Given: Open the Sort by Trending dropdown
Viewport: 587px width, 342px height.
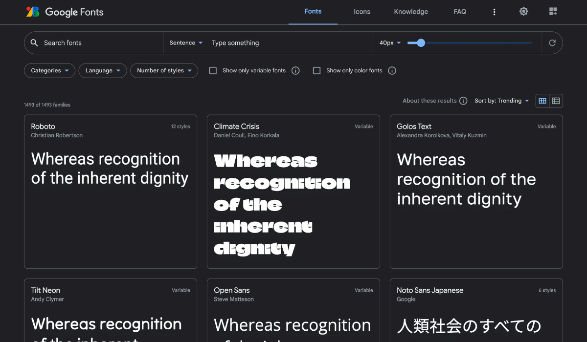Looking at the screenshot, I should point(502,101).
